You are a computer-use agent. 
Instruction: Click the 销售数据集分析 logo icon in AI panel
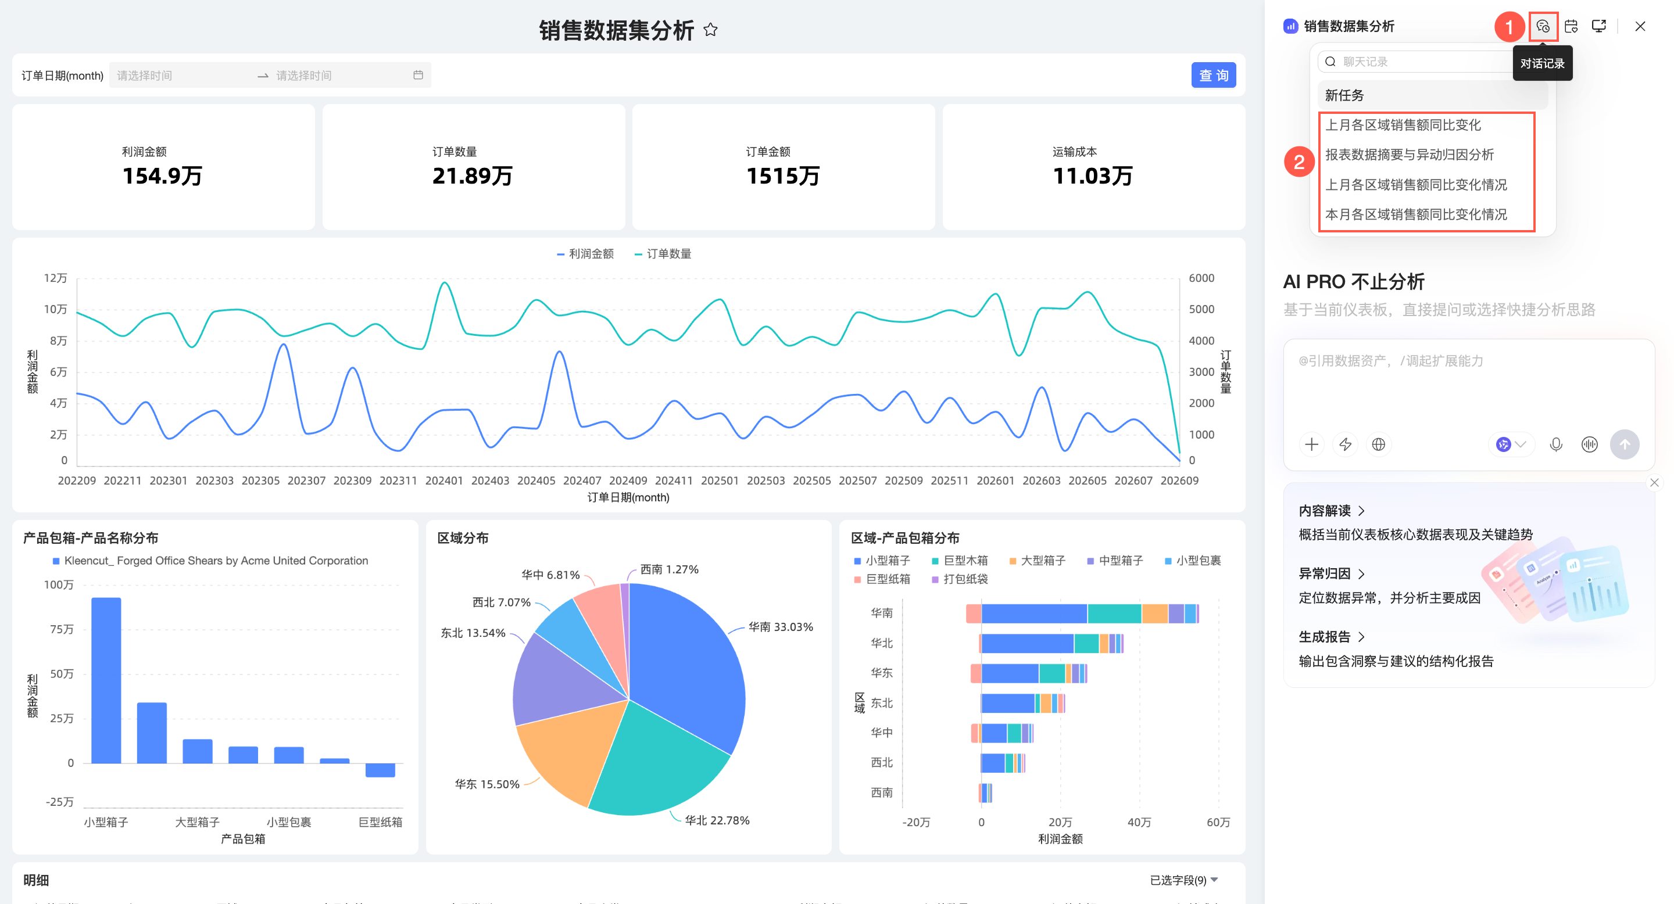[1290, 27]
